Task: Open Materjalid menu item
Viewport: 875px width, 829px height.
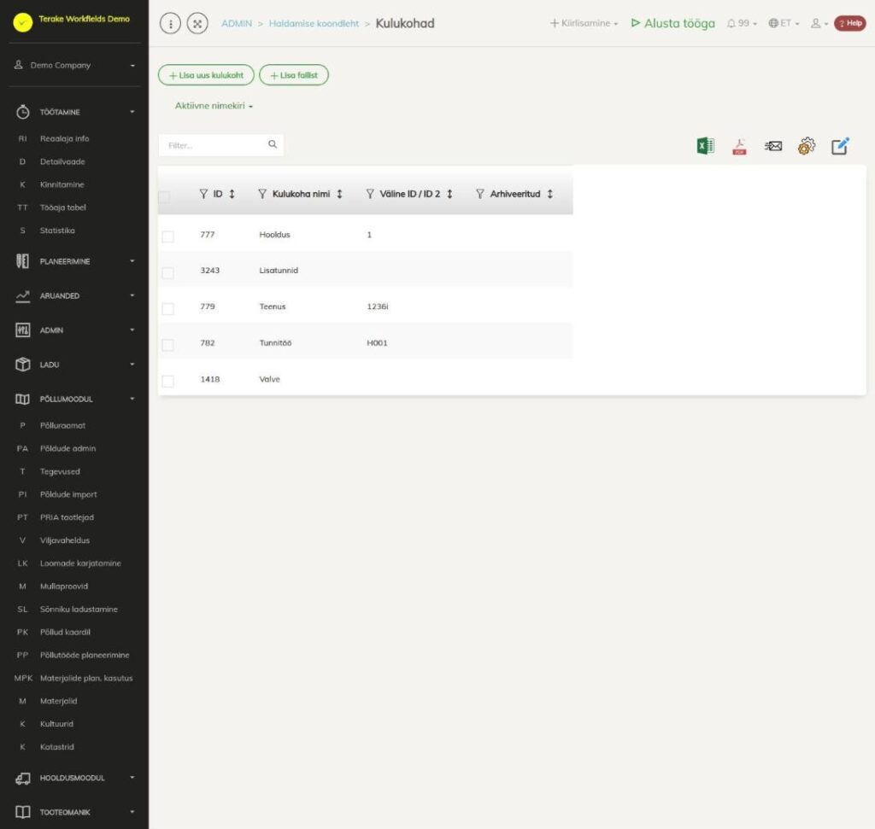Action: tap(58, 701)
